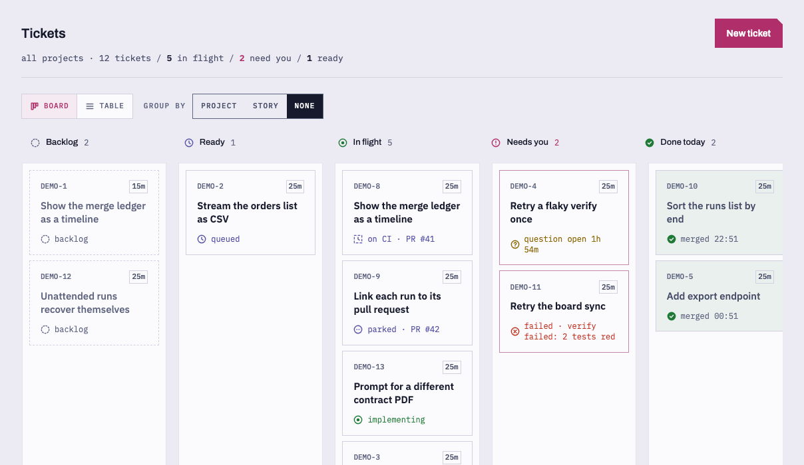Group tickets by Project
This screenshot has height=465, width=804.
(219, 106)
